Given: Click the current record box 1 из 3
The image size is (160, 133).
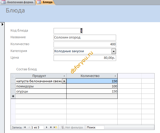Looking at the screenshot, I should coord(37,127).
